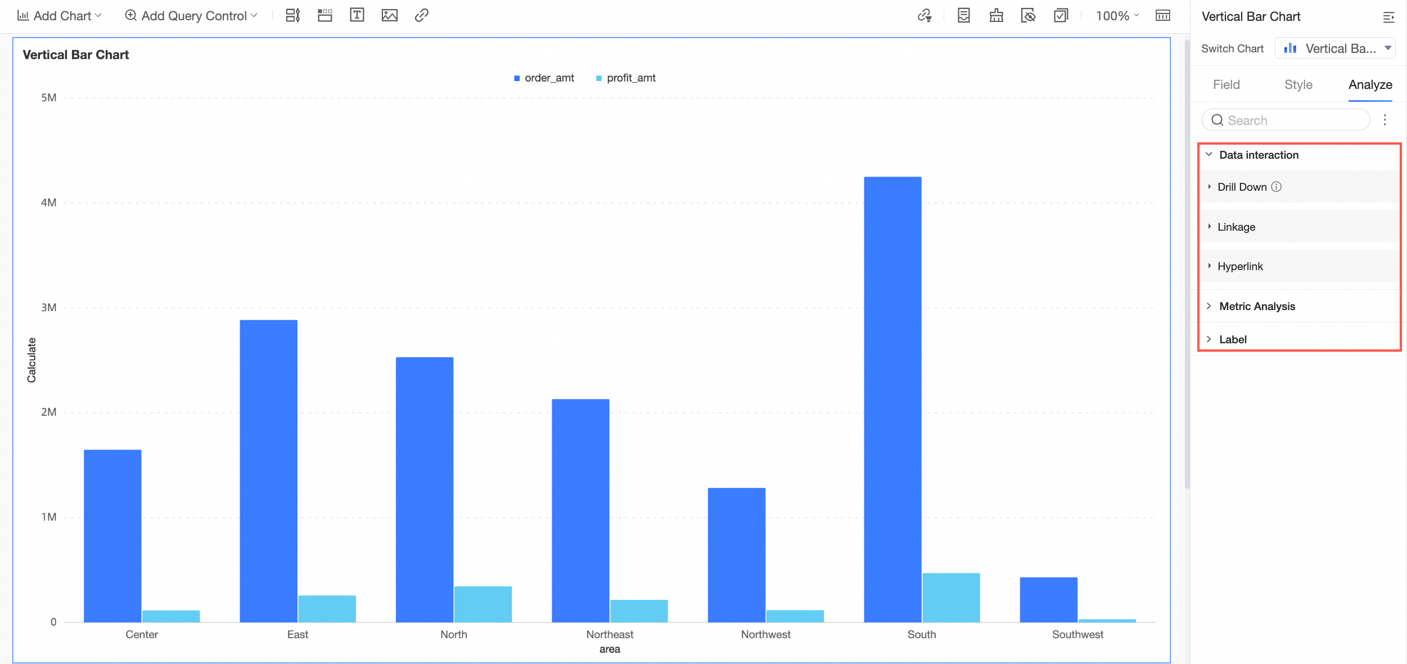1407x664 pixels.
Task: Open the Switch Chart dropdown
Action: pyautogui.click(x=1335, y=48)
